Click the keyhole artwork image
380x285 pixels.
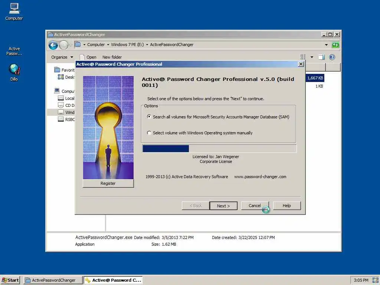click(108, 128)
